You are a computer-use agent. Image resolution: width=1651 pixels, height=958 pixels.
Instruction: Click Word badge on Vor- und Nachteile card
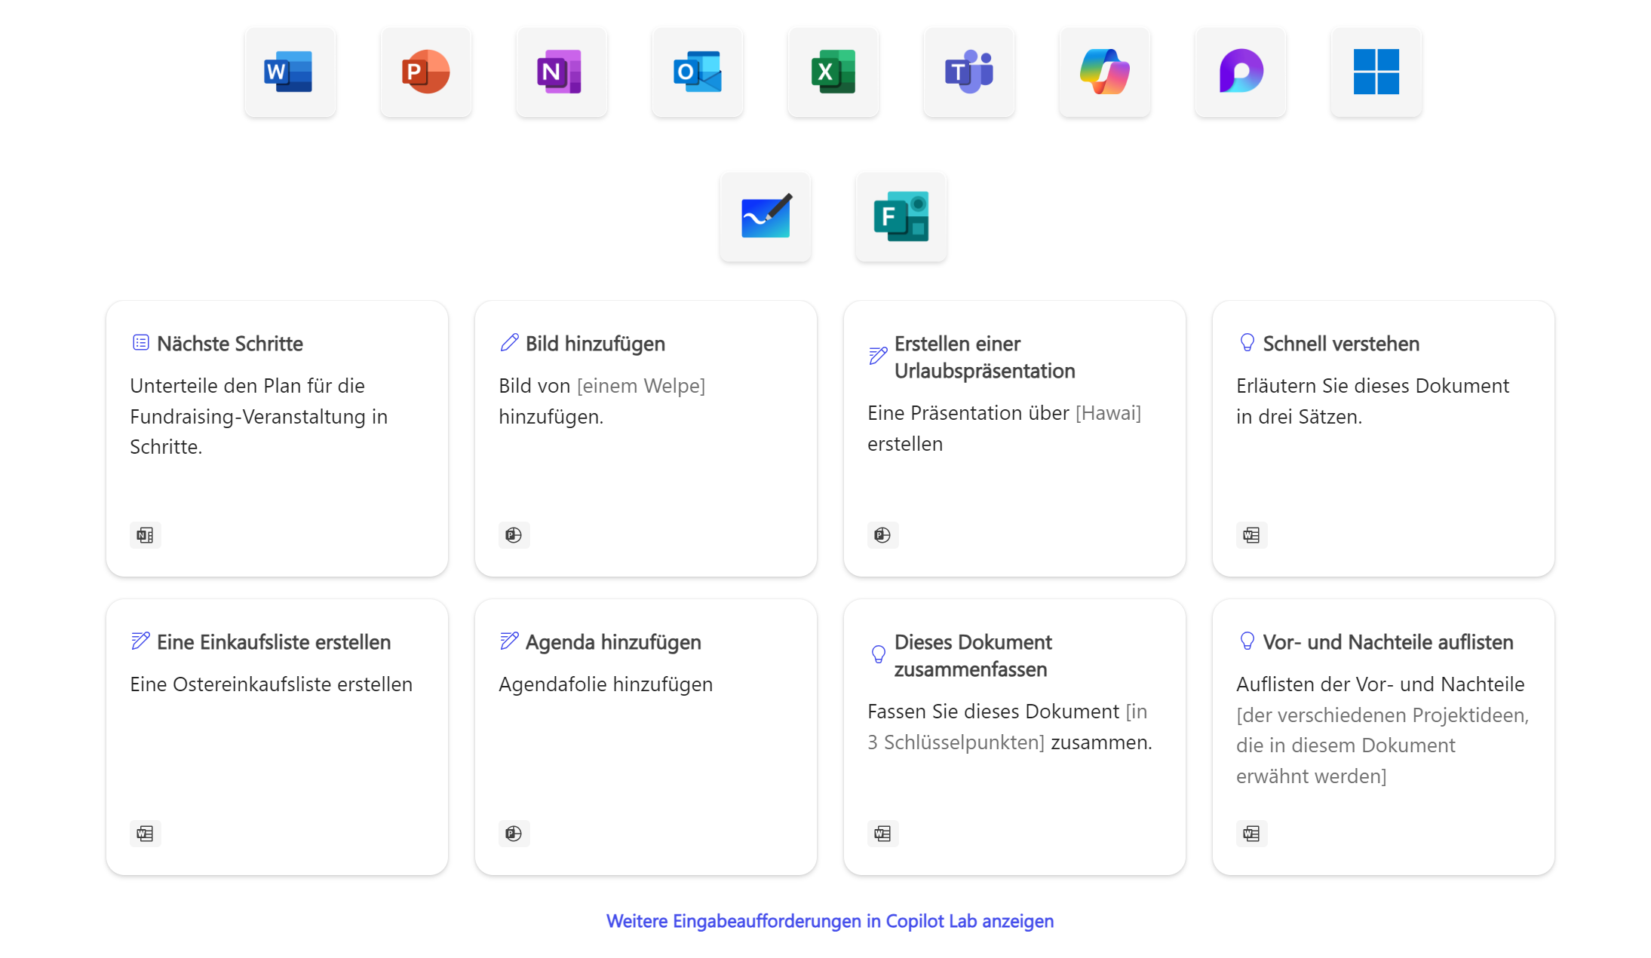click(x=1251, y=834)
